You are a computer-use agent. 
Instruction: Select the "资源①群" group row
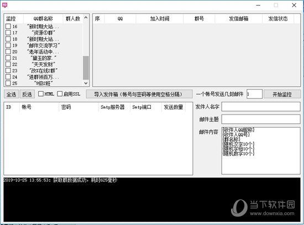tap(43, 33)
